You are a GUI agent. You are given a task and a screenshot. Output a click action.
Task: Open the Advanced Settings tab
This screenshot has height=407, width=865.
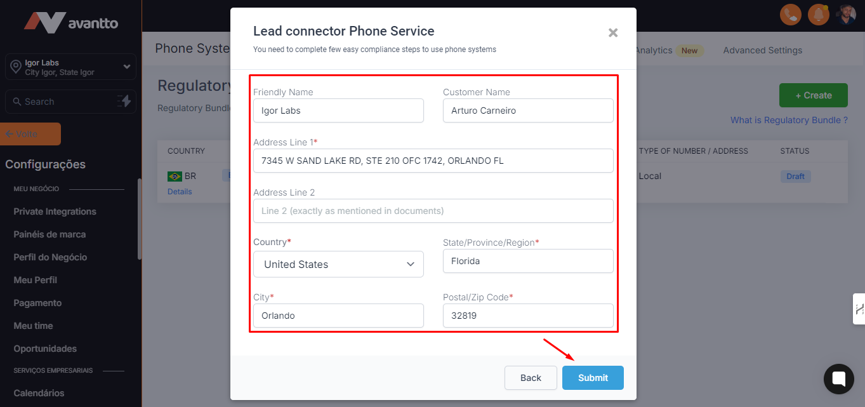[x=762, y=50]
